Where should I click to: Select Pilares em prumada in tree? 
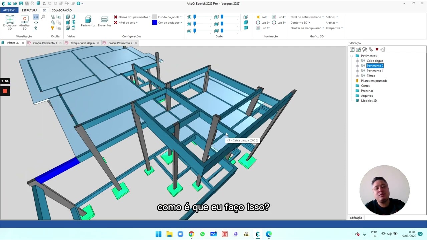[374, 81]
